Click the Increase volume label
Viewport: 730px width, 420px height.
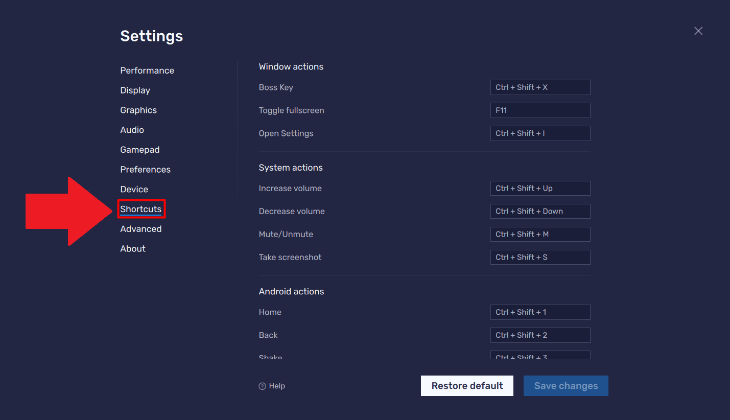pyautogui.click(x=290, y=189)
